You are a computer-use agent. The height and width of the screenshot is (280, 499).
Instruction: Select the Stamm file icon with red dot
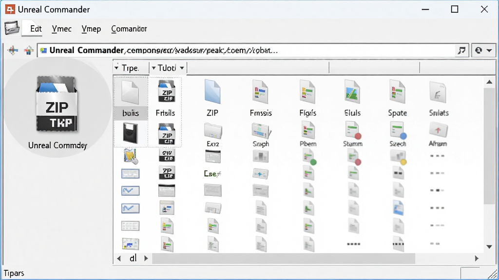[353, 131]
